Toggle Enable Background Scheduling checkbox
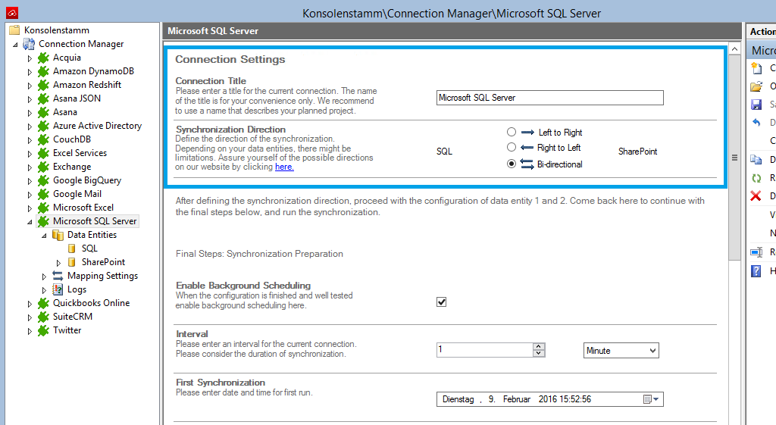 point(442,302)
